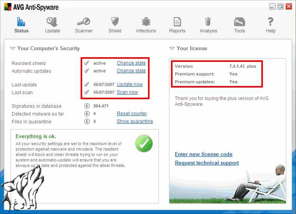The image size is (296, 214).
Task: Click Request technical support link
Action: point(207,163)
